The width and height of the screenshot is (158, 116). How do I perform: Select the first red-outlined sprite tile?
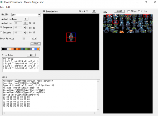click(110, 16)
